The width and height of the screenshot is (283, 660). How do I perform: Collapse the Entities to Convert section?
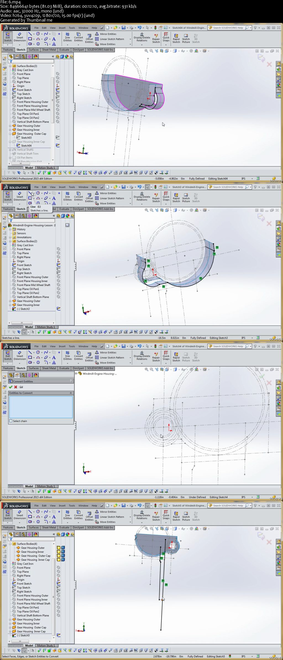tap(70, 393)
